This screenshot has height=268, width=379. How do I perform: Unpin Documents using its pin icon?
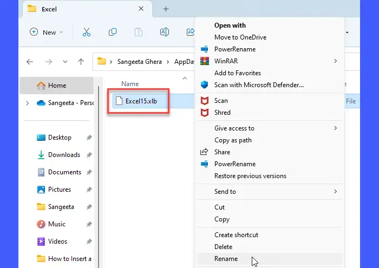pyautogui.click(x=89, y=172)
